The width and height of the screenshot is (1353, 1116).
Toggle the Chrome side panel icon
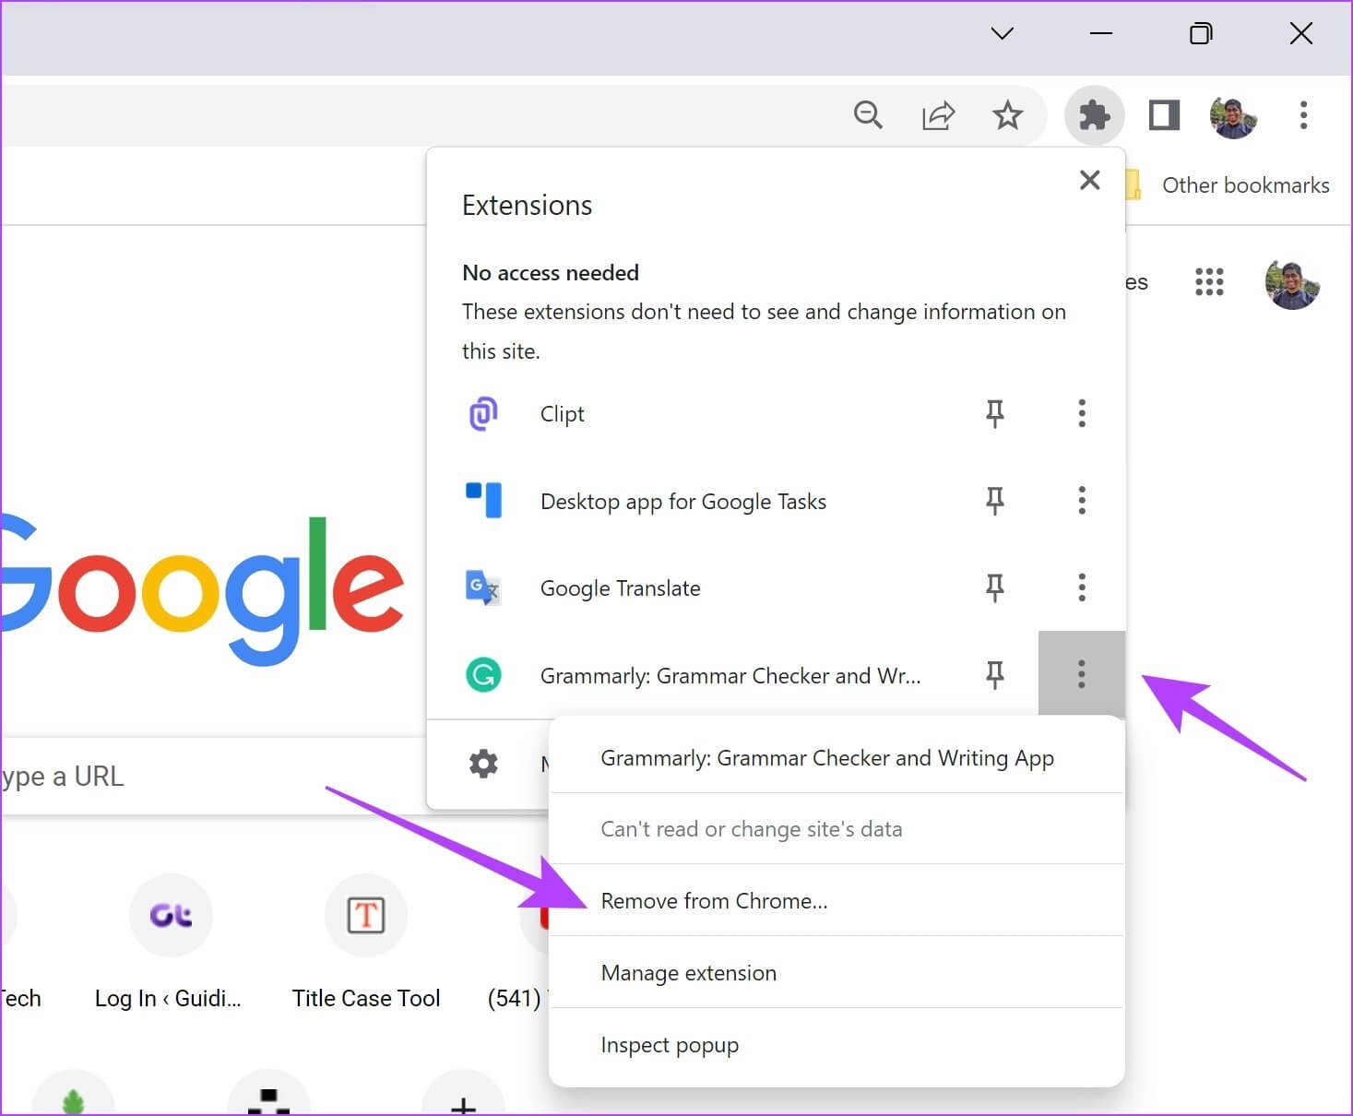click(x=1164, y=115)
